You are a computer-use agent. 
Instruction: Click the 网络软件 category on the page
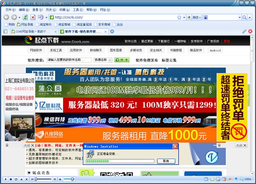(x=36, y=50)
